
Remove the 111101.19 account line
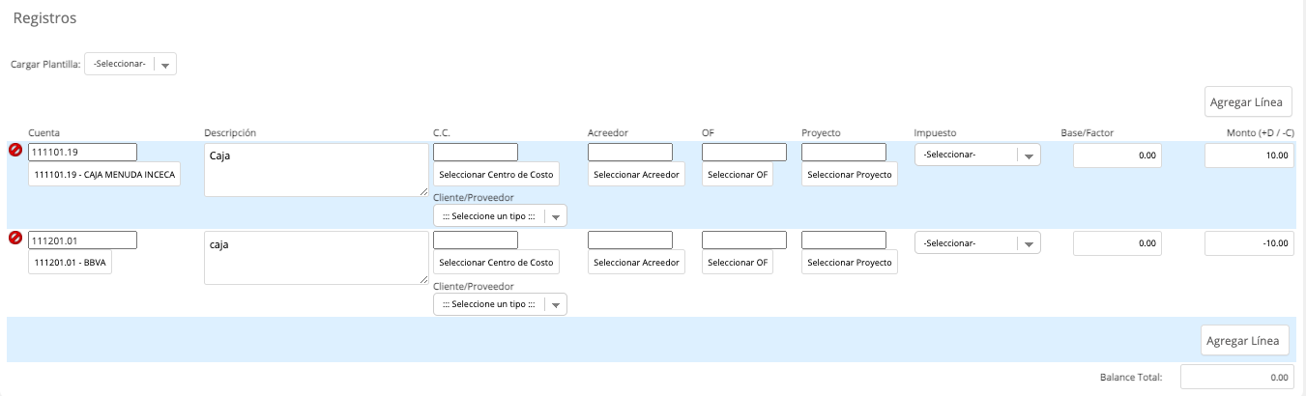click(x=15, y=151)
